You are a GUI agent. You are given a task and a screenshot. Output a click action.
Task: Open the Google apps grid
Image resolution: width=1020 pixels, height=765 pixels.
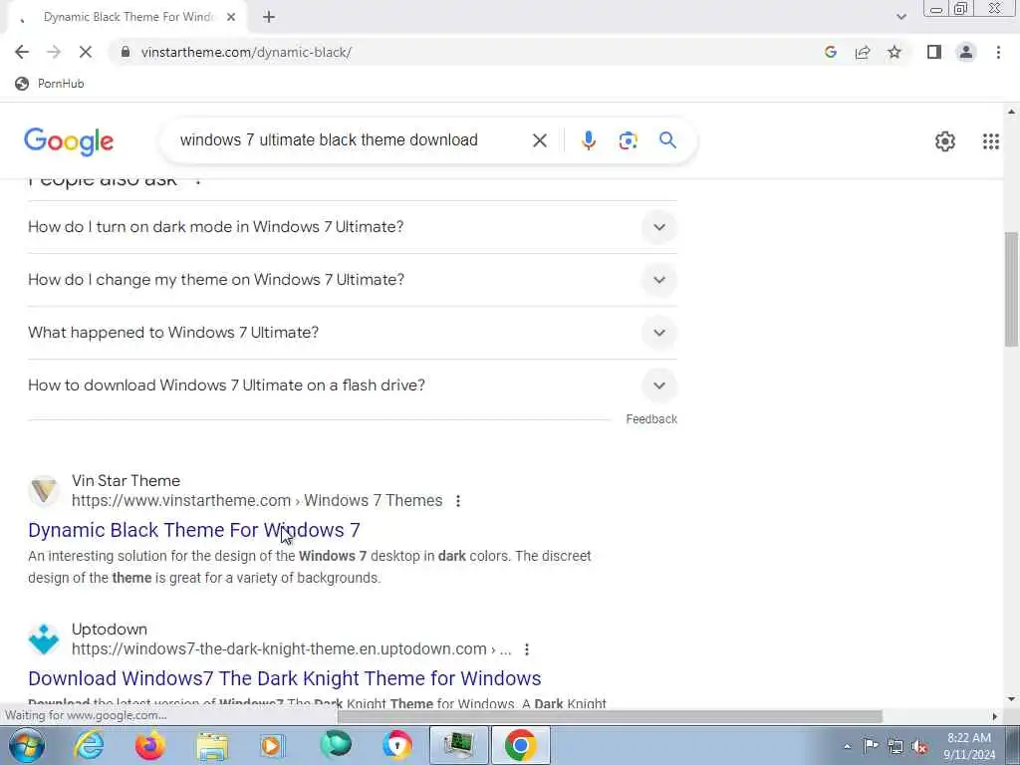(x=991, y=141)
